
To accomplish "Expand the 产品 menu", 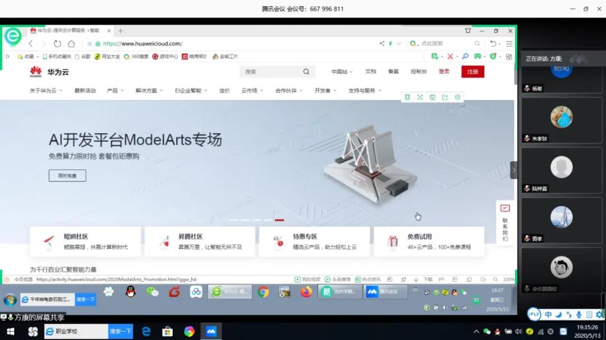I will (115, 91).
